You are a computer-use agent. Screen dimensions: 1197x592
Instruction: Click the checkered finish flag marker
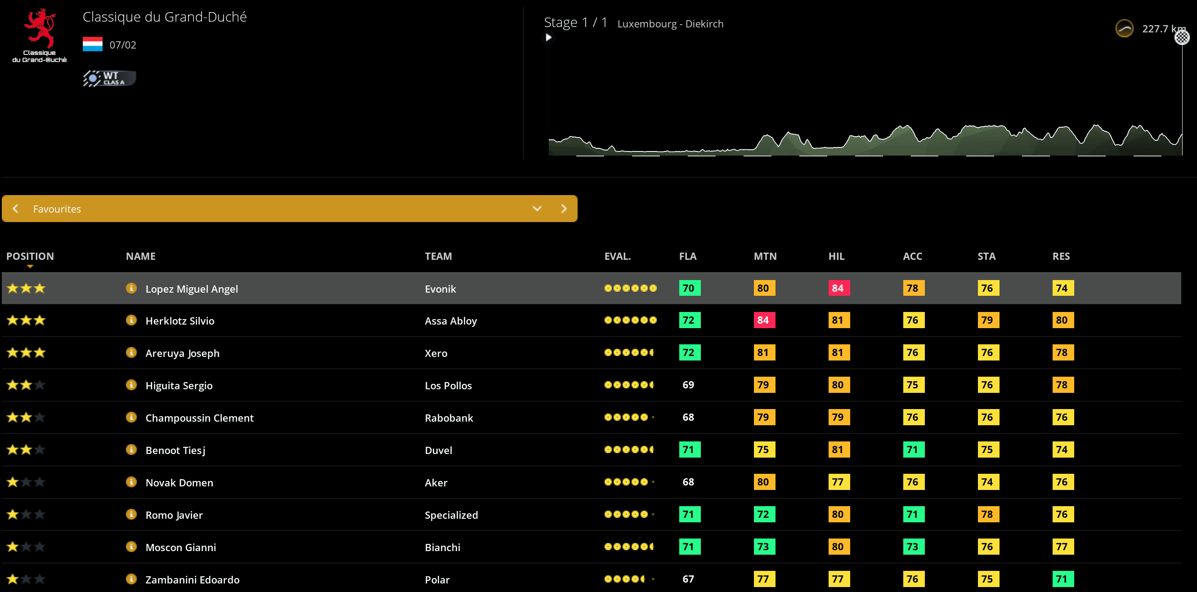click(x=1182, y=37)
